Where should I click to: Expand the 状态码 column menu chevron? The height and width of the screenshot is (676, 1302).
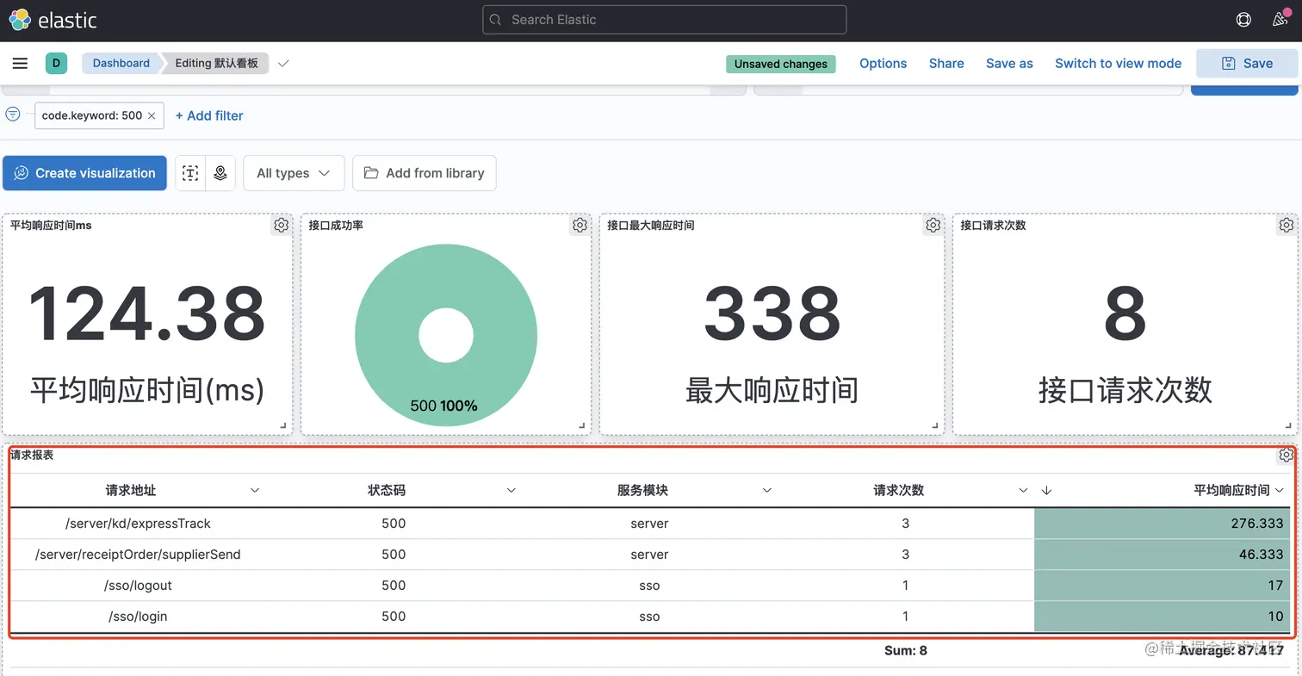coord(511,490)
